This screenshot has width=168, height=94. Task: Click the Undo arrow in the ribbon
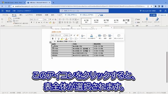click(2, 19)
